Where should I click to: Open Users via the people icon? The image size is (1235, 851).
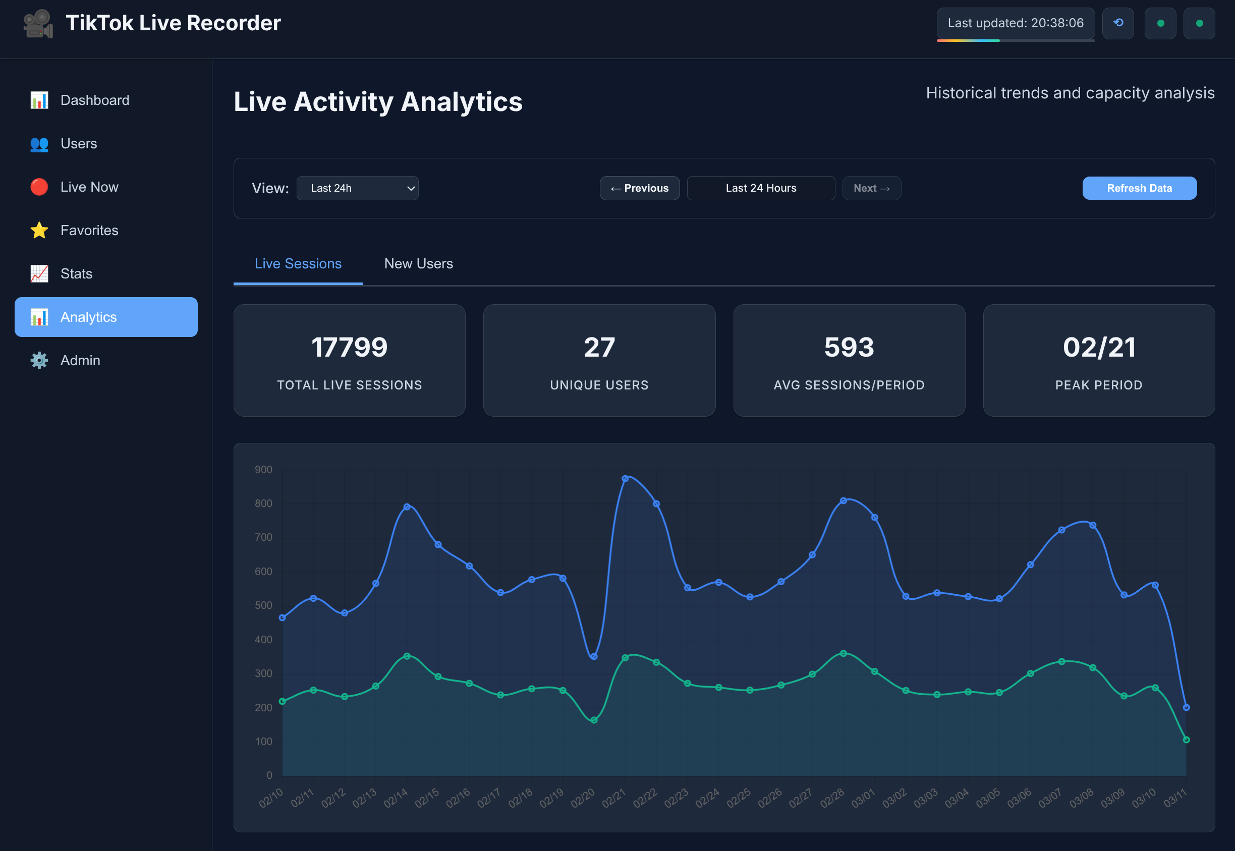click(x=39, y=144)
